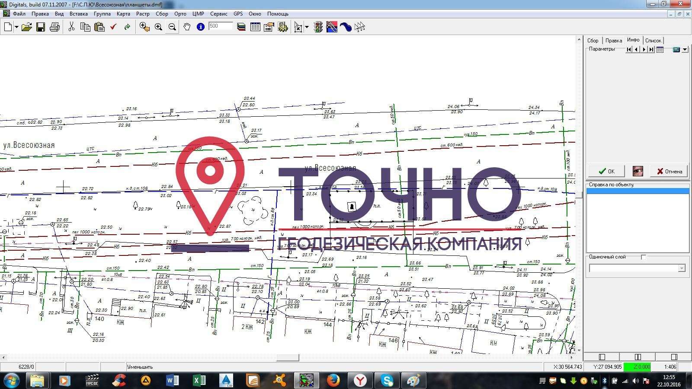
Task: Print the map with the printer icon
Action: tap(54, 27)
